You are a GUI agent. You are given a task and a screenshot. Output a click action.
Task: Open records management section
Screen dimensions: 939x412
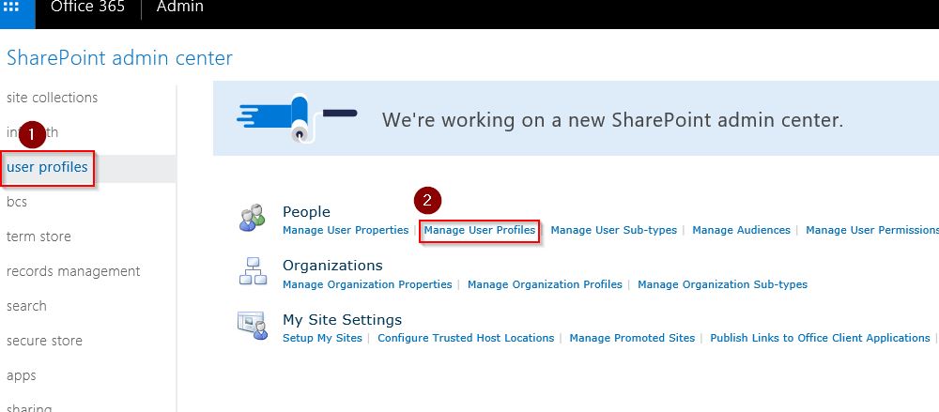tap(73, 271)
